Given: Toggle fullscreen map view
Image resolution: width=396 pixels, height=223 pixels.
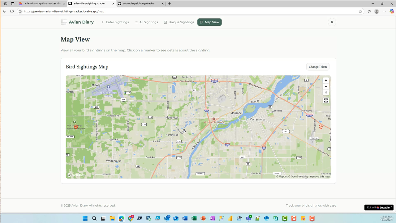Looking at the screenshot, I should coord(326,100).
